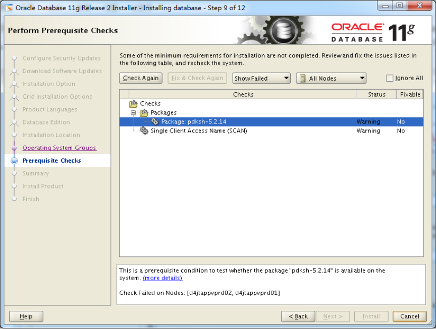
Task: Click the Oracle installer icon in the title bar
Action: pos(9,8)
